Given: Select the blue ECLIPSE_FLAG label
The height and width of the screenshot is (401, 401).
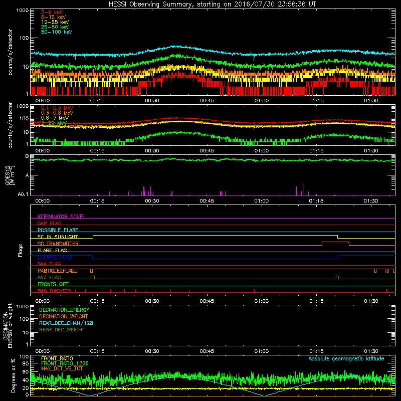Looking at the screenshot, I should 55,257.
